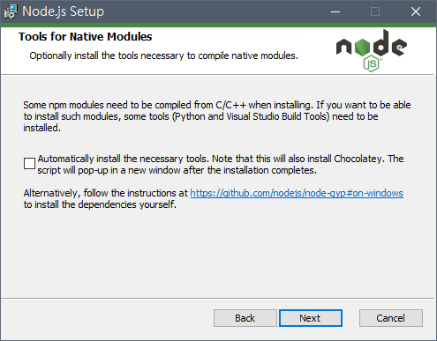This screenshot has height=341, width=437.
Task: Click the green JS hexagon badge
Action: coord(372,63)
